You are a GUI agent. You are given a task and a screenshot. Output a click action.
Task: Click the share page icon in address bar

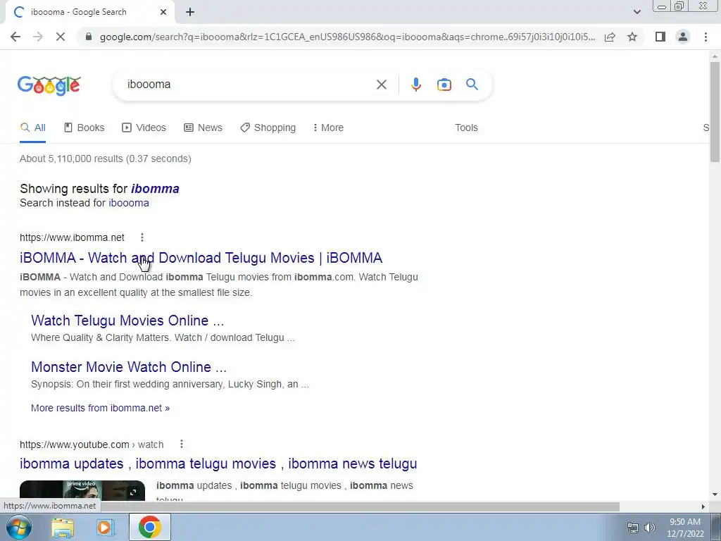click(610, 37)
